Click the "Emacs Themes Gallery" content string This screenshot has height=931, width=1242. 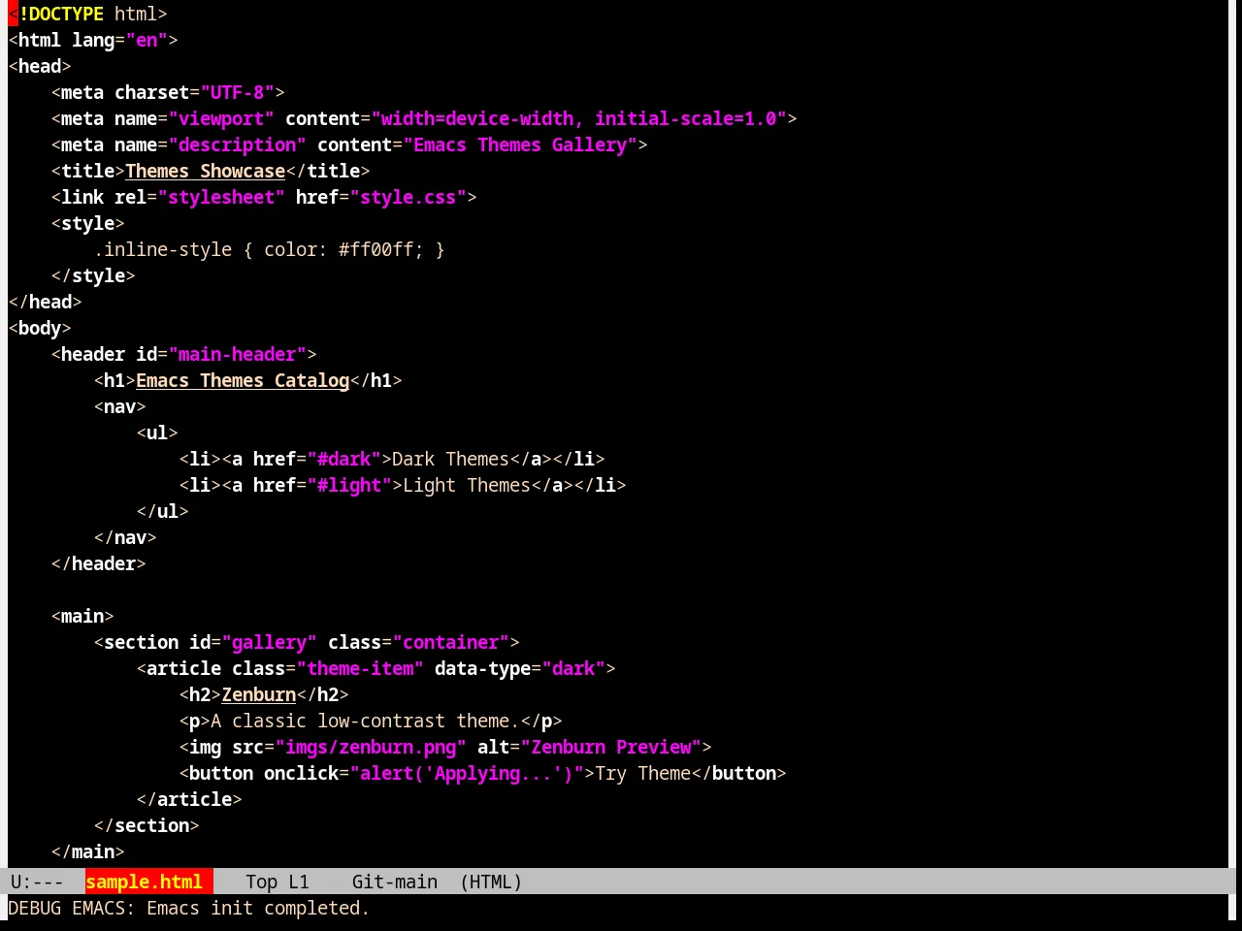click(x=520, y=144)
